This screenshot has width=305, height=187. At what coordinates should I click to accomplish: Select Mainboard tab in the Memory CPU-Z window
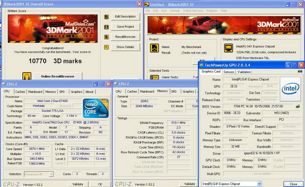click(147, 92)
